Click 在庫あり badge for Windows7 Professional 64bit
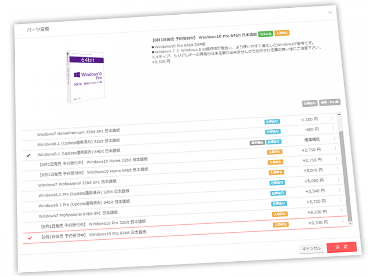The image size is (368, 276). click(279, 204)
